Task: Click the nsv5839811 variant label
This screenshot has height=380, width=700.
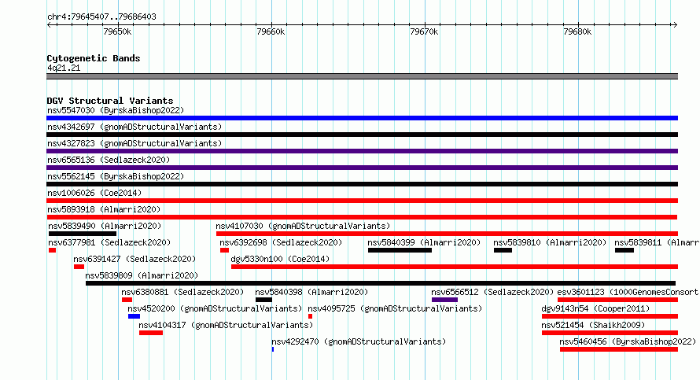Action: pos(658,242)
